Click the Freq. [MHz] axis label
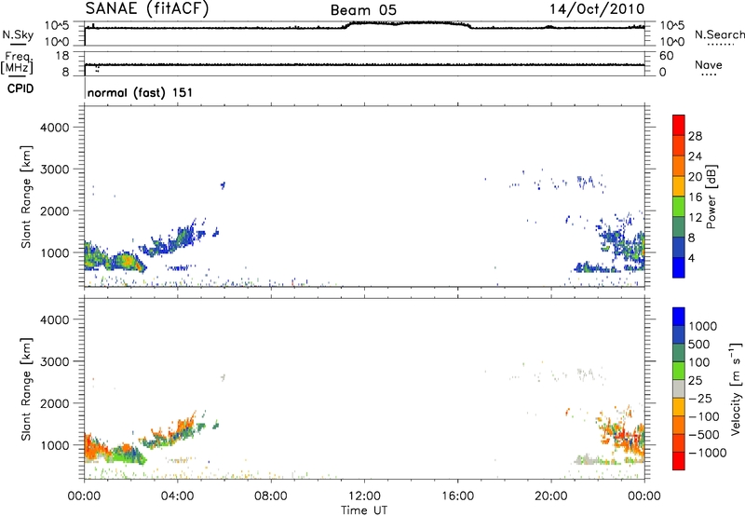Screen dimensions: 745x516 click(17, 63)
